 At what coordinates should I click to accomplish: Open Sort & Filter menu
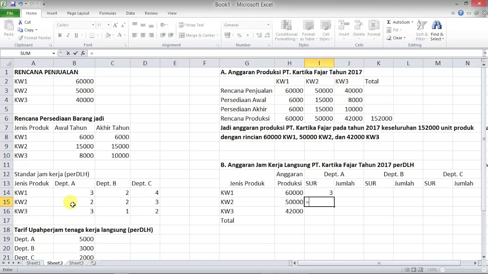tap(422, 30)
